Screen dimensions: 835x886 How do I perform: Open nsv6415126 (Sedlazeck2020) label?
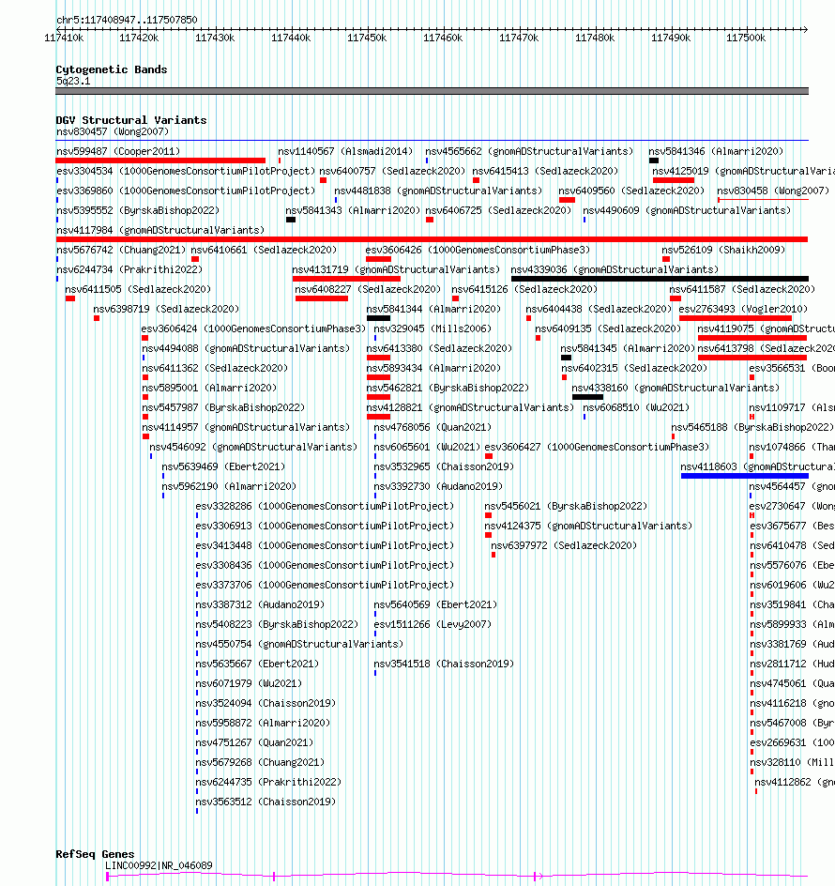(524, 289)
